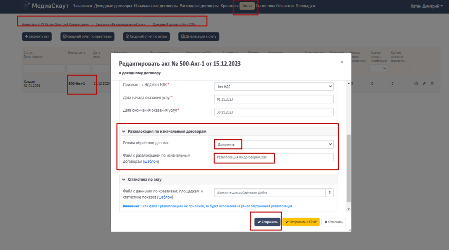This screenshot has width=449, height=250.
Task: Click Доходный договор № «500» breadcrumb
Action: (x=174, y=24)
